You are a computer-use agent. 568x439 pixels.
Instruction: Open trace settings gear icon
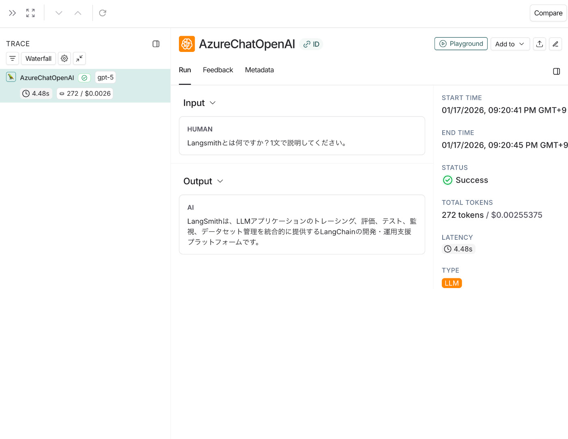coord(64,58)
